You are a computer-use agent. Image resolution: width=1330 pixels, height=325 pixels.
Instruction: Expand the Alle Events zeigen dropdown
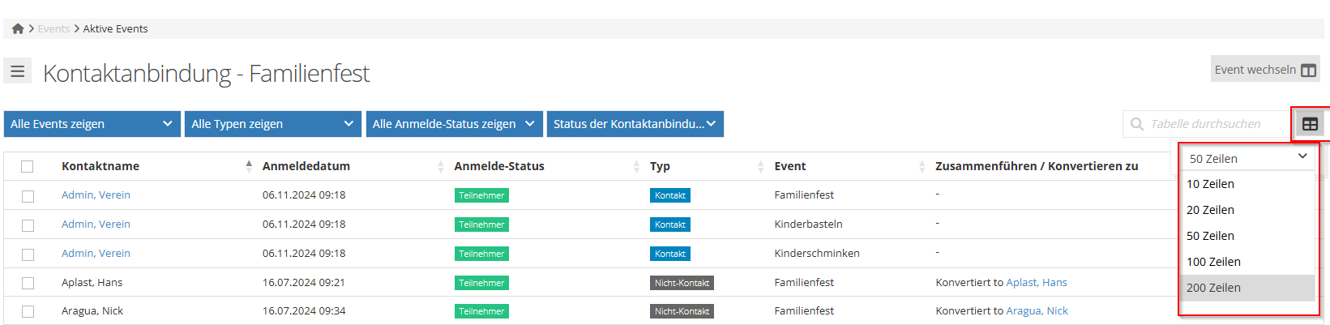point(91,124)
